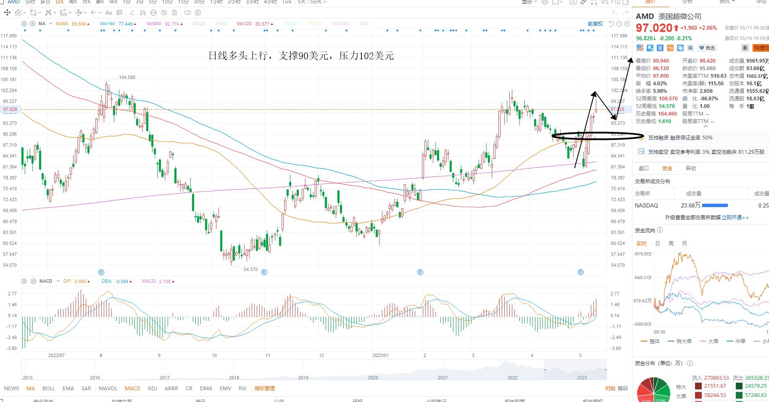Viewport: 769px width, 402px height.
Task: Reset chart view with the circular arrow
Action: coord(612,24)
